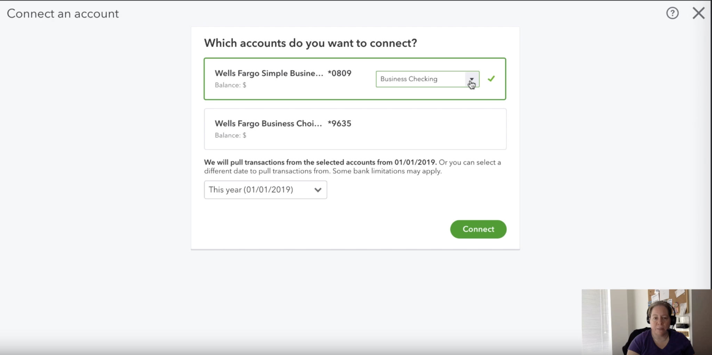Click the green Connect button

coord(478,229)
